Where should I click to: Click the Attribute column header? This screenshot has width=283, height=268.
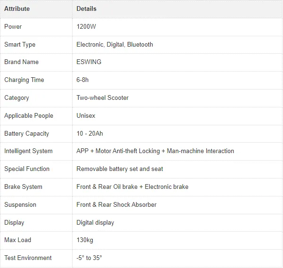[17, 8]
